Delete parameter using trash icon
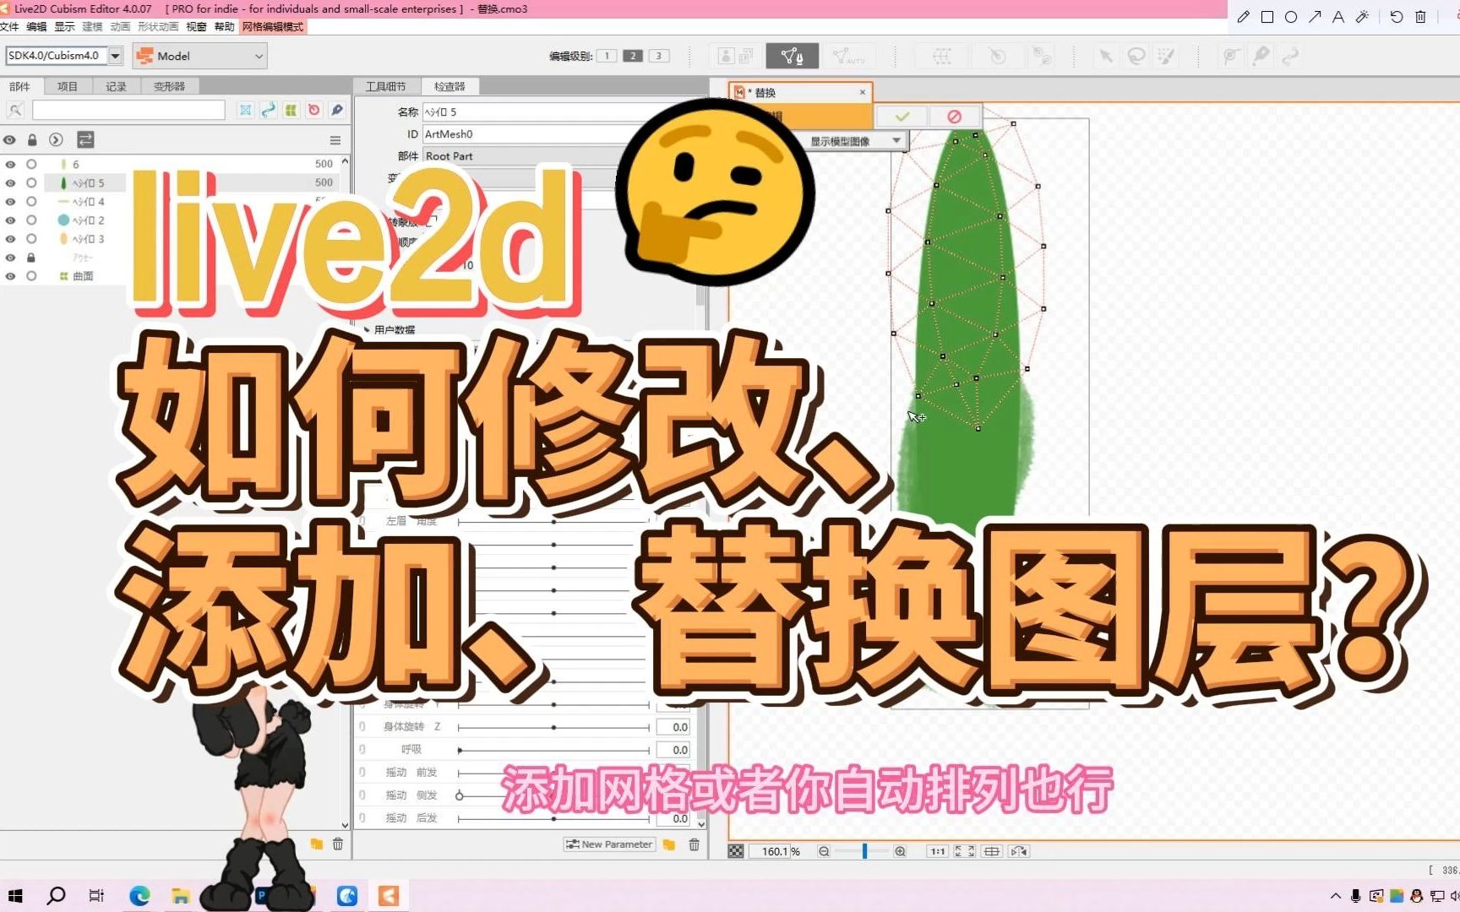The height and width of the screenshot is (912, 1460). click(x=694, y=844)
